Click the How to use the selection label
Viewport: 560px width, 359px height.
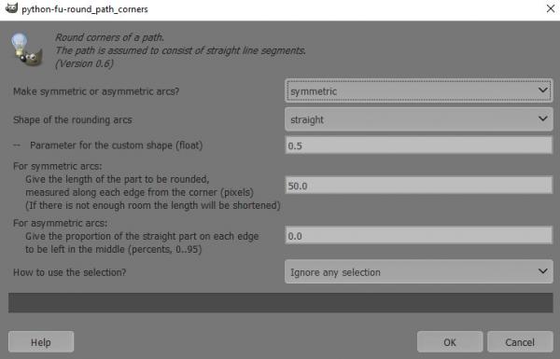70,272
